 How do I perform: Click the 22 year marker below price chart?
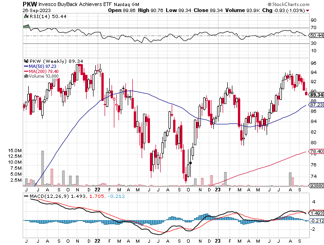pyautogui.click(x=97, y=190)
